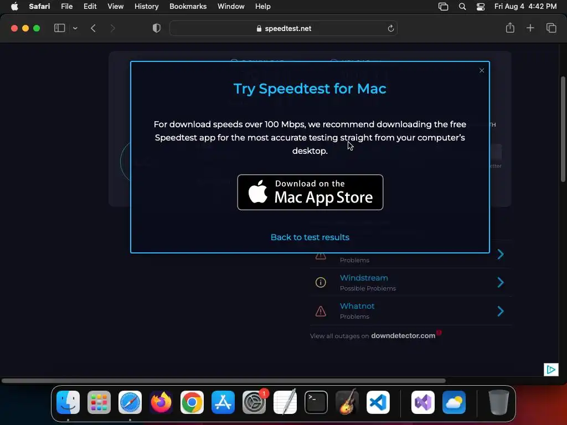Close the Try Speedtest for Mac dialog
Screen dimensions: 567x425
tap(482, 70)
